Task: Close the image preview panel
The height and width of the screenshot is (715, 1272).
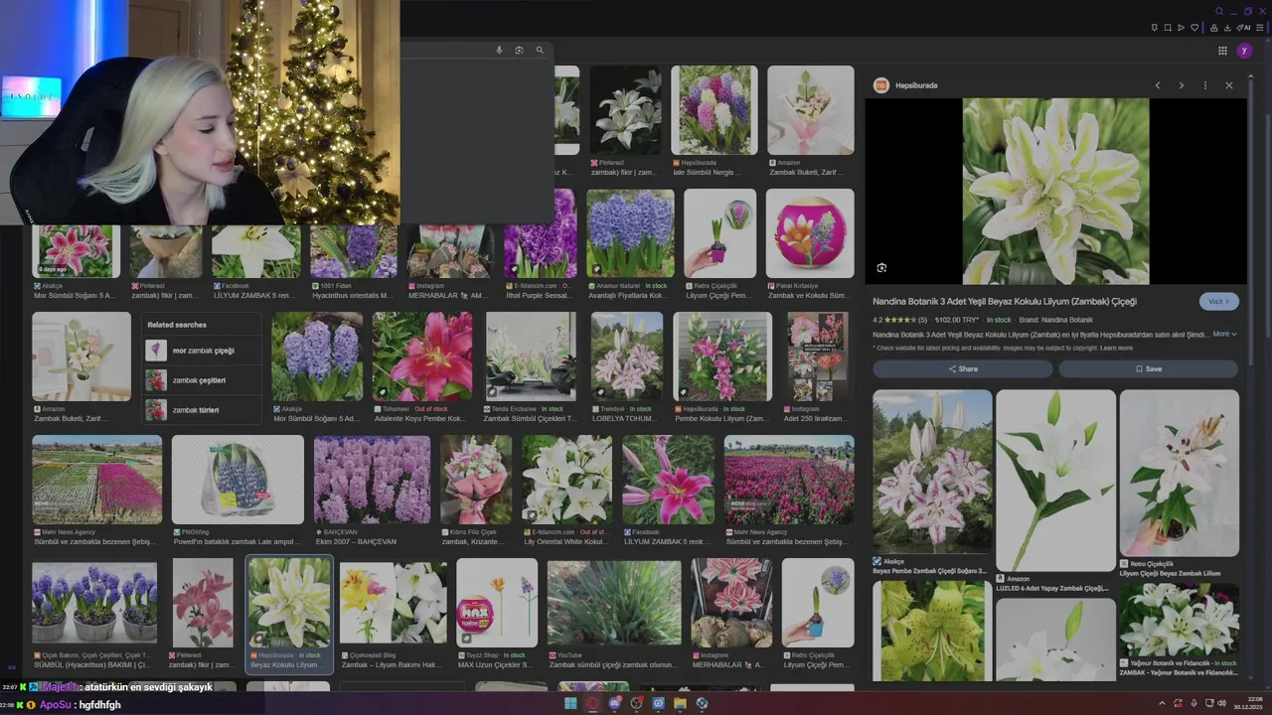Action: 1229,85
